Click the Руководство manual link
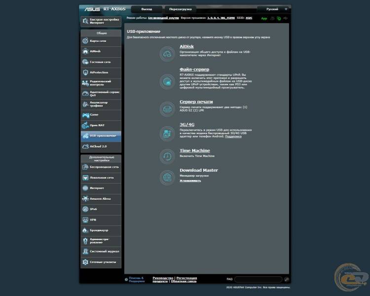The width and height of the screenshot is (370, 296). click(x=163, y=278)
